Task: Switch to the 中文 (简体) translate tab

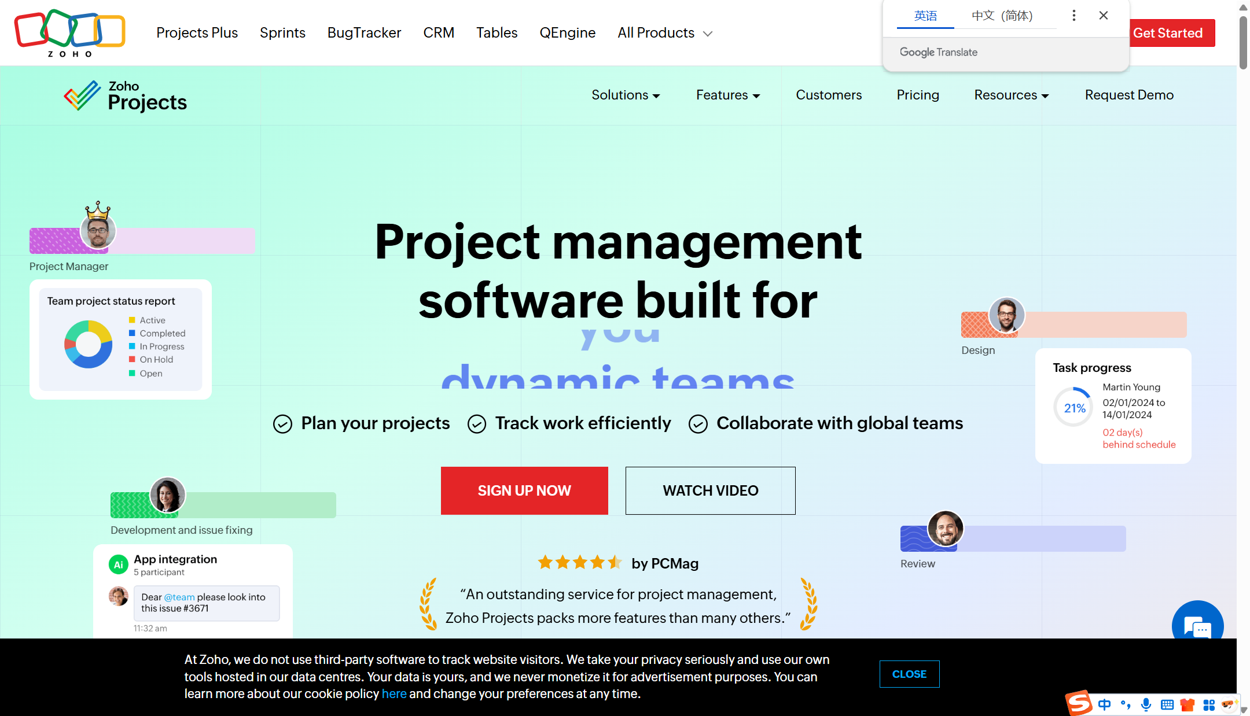Action: point(1002,16)
